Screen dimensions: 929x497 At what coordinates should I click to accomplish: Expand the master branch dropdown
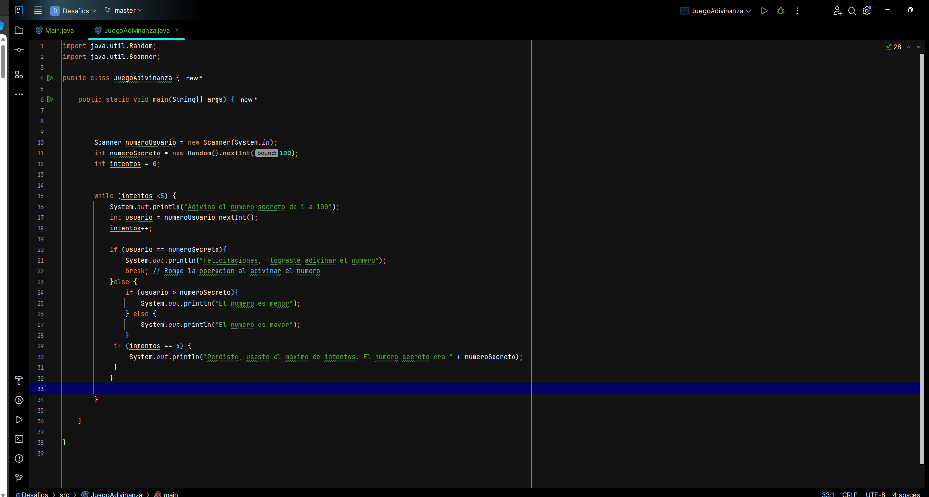(x=124, y=10)
